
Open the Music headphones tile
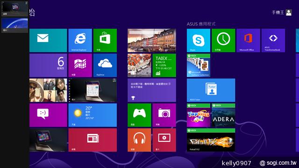[x=139, y=140]
